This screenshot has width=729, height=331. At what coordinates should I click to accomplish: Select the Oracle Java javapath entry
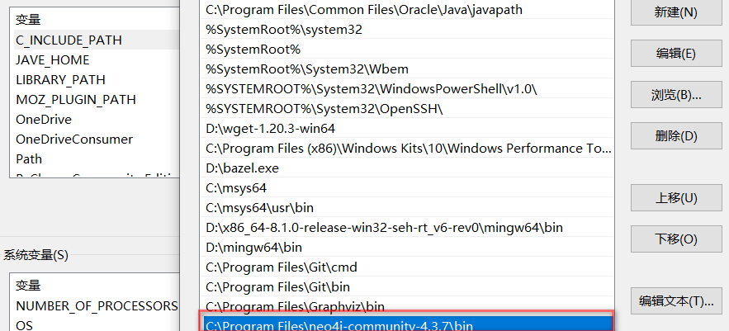click(x=407, y=9)
